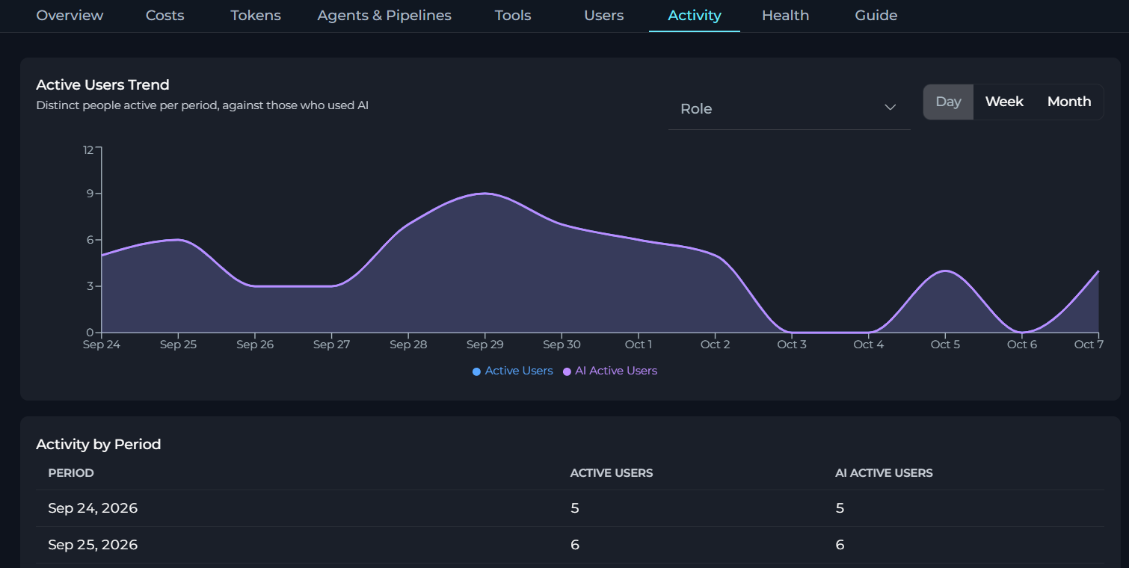Switch the trend to Month view
The height and width of the screenshot is (568, 1129).
1069,102
